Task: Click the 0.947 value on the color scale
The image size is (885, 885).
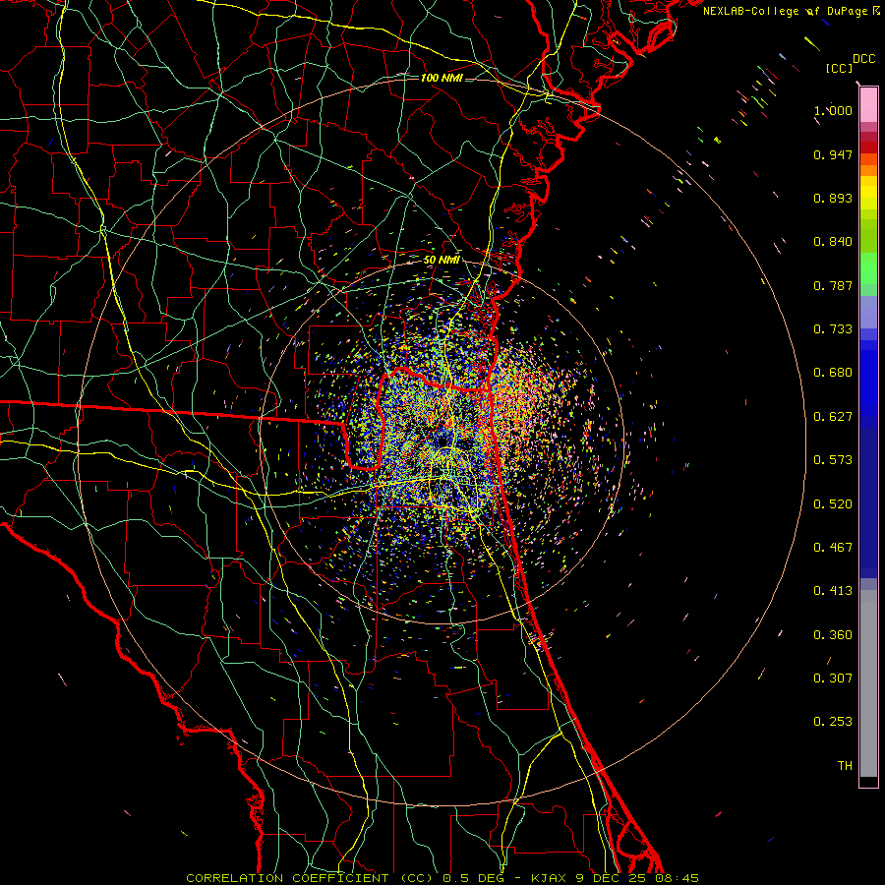Action: (x=833, y=154)
